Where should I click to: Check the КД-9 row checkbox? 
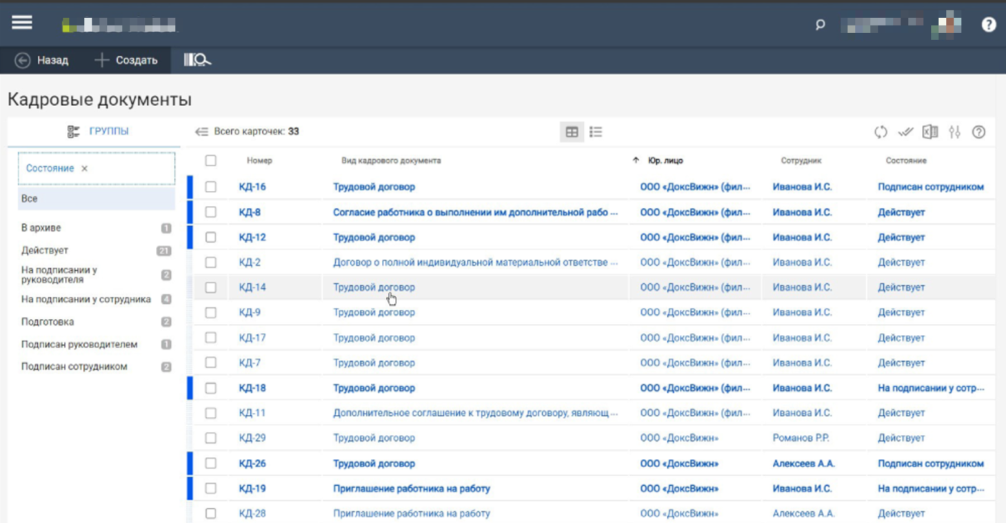[x=211, y=313]
